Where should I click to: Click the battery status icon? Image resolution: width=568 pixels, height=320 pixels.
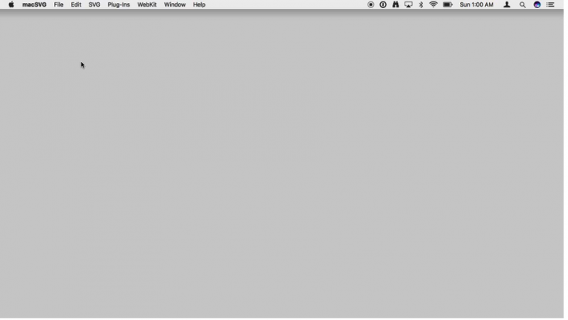447,4
